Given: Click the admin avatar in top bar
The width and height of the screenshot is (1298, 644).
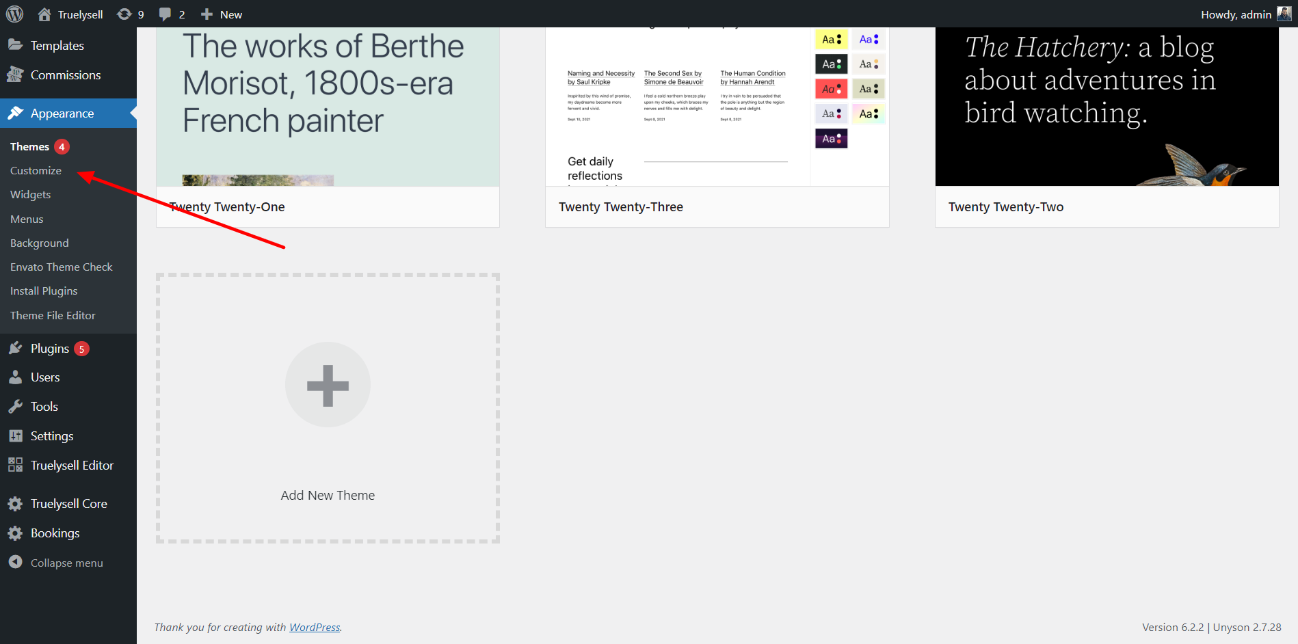Looking at the screenshot, I should (x=1284, y=14).
